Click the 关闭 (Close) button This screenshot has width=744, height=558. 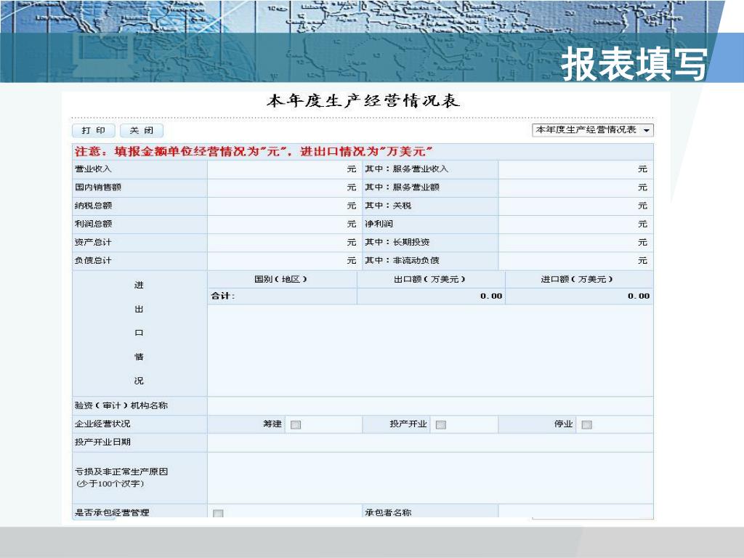pos(142,131)
